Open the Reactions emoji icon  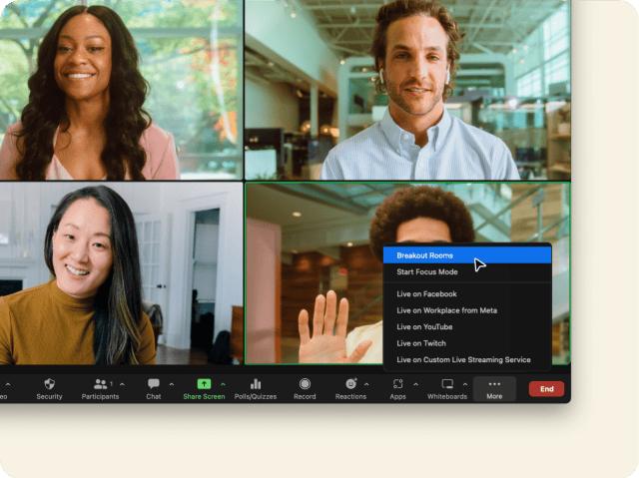click(x=350, y=384)
